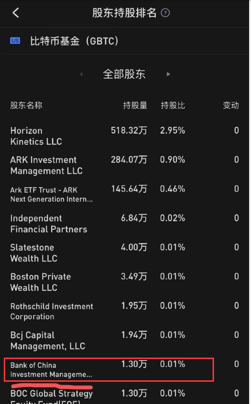The image size is (251, 404).
Task: Open ARK Investment Management LLC row
Action: pyautogui.click(x=125, y=165)
